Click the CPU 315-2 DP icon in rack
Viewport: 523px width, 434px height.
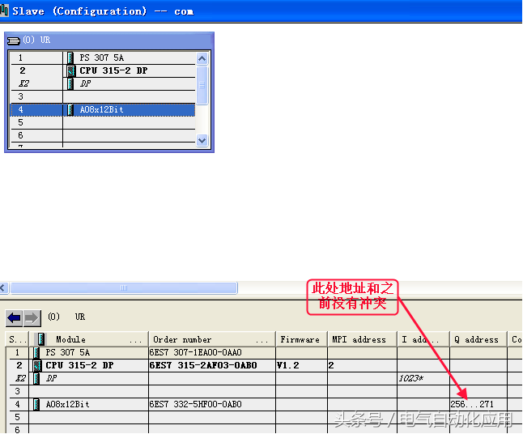click(x=71, y=71)
